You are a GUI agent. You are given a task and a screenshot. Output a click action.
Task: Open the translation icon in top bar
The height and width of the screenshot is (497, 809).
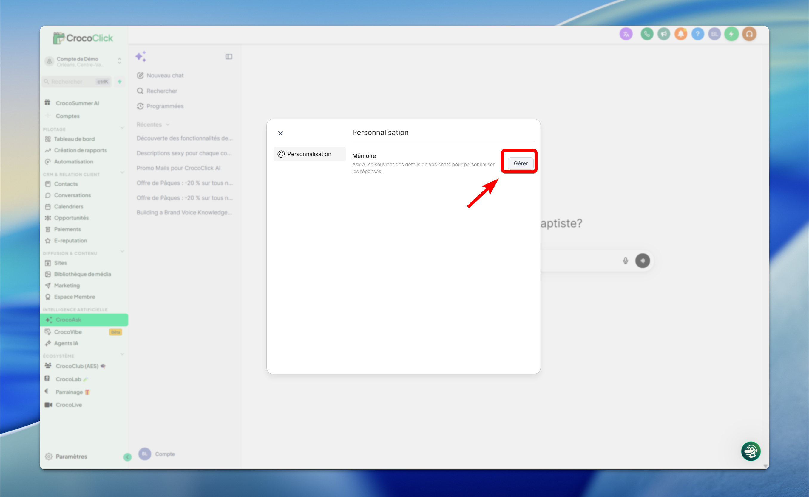(626, 34)
